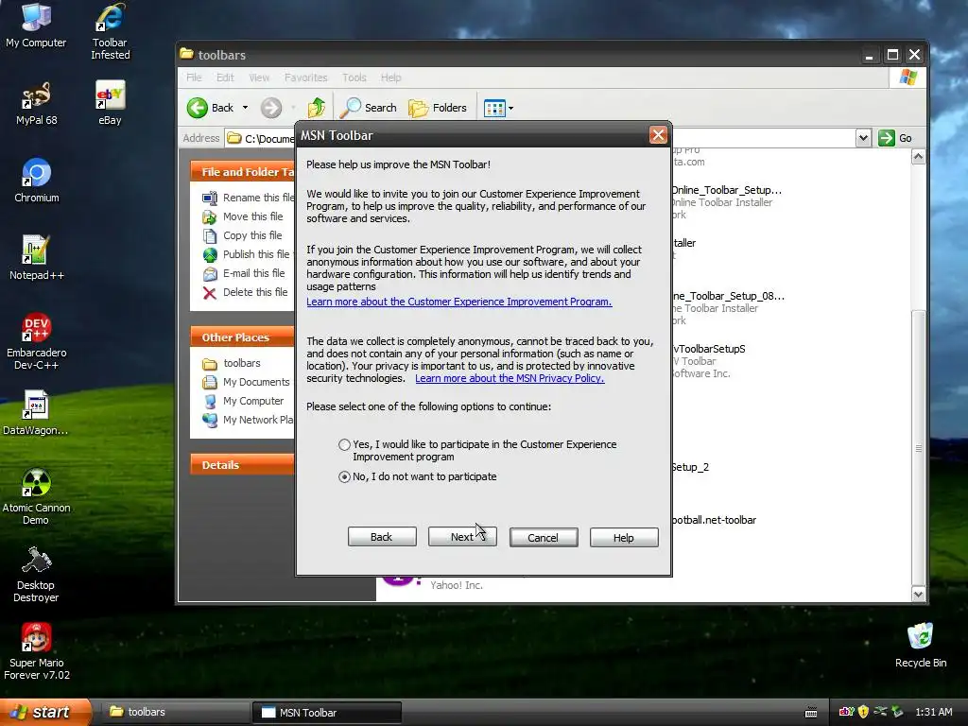Open MSN Privacy Policy link
968x726 pixels.
pos(510,378)
